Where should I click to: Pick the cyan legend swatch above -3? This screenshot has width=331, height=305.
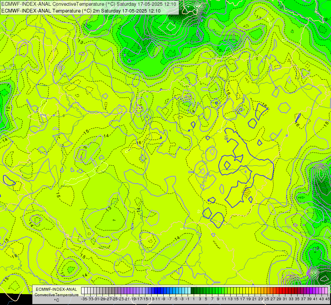(x=180, y=290)
